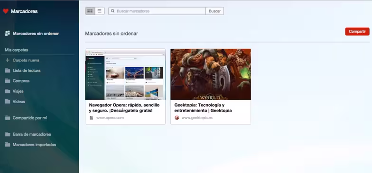This screenshot has height=173, width=372.
Task: Open the Compras folder
Action: [21, 81]
